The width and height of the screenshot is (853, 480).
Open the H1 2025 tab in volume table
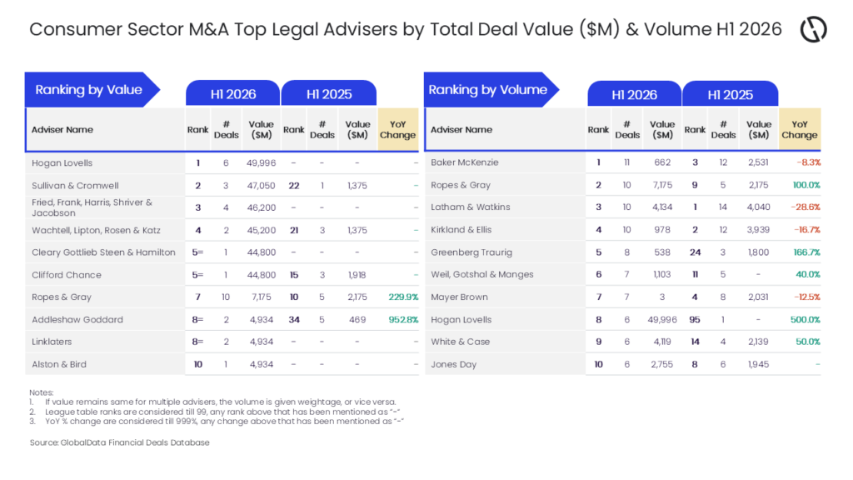(x=730, y=94)
